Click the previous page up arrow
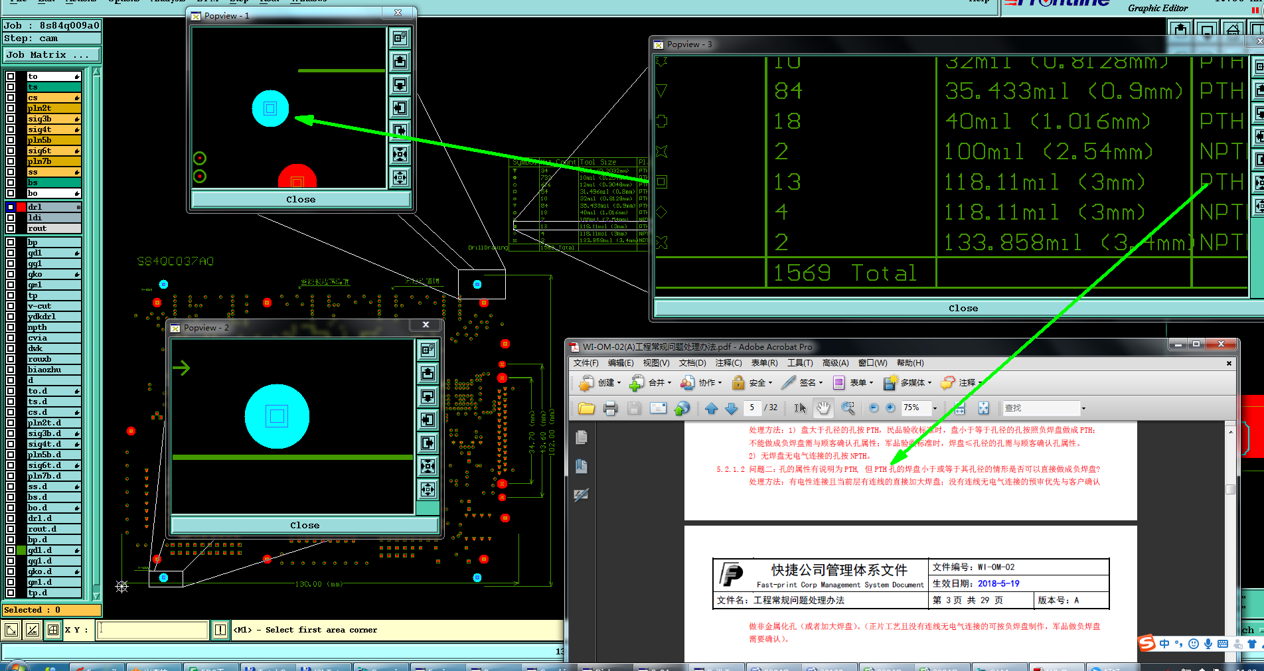The height and width of the screenshot is (671, 1264). (711, 408)
